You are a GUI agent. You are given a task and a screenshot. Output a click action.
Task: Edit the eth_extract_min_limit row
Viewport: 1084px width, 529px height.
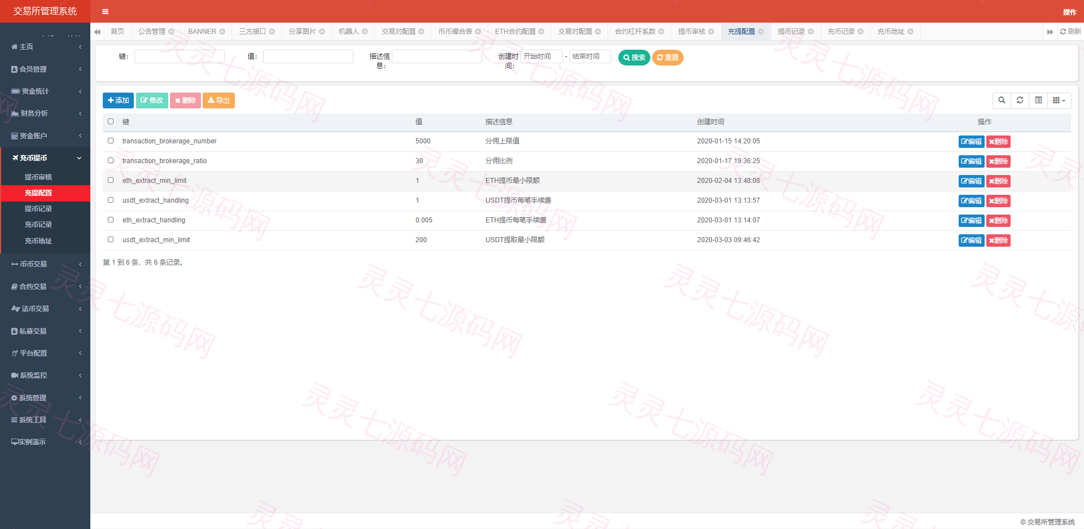[x=971, y=181]
